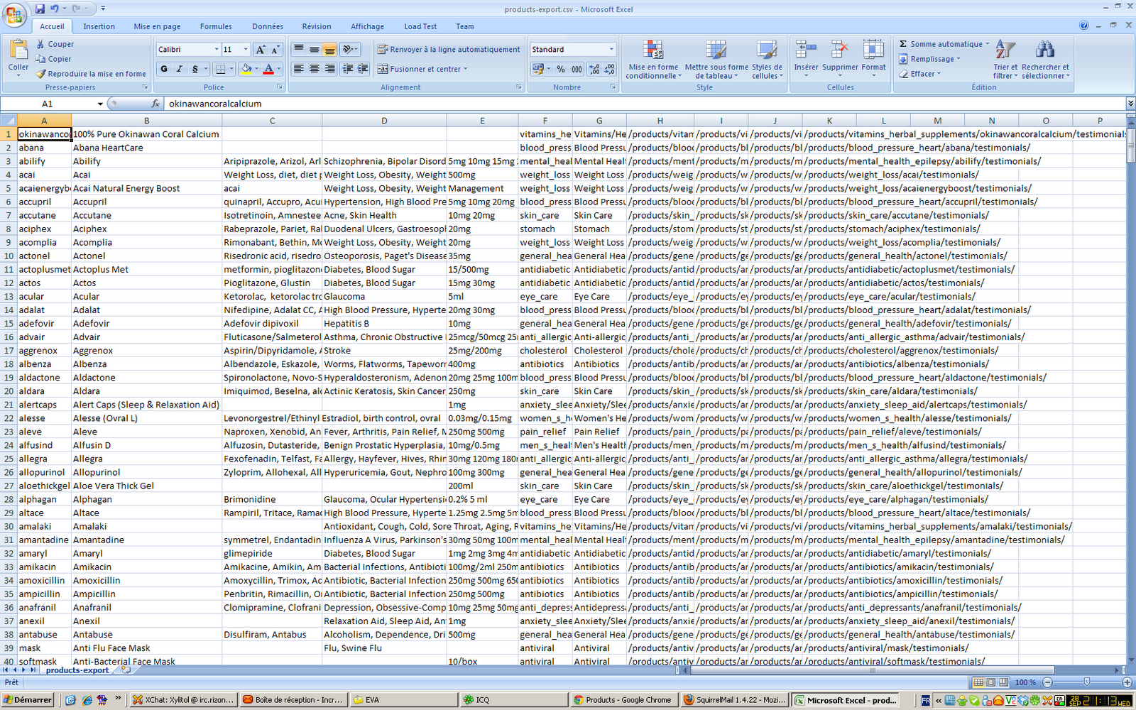Toggle align text left
The image size is (1136, 710).
(x=299, y=69)
